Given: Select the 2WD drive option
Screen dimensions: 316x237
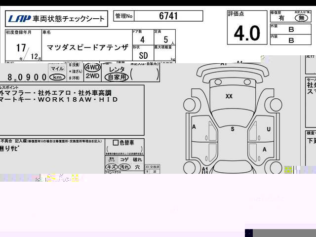Looking at the screenshot, I should 92,76.
